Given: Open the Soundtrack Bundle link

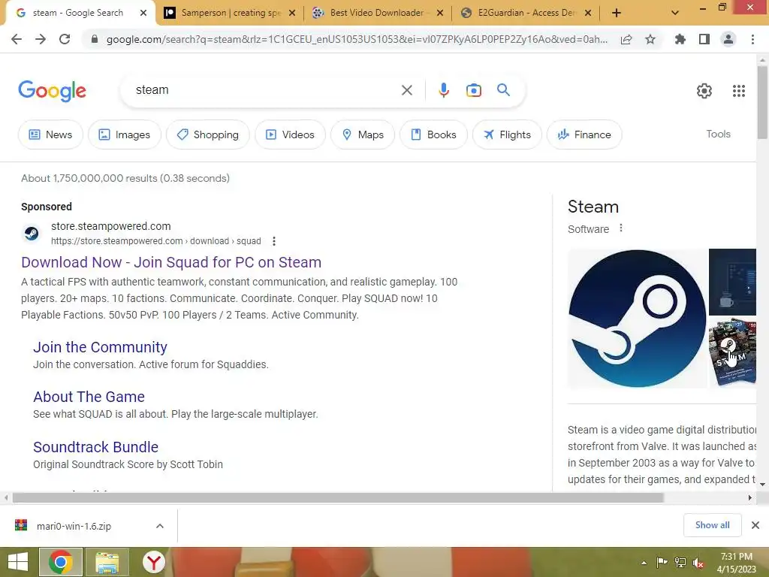Looking at the screenshot, I should coord(95,448).
